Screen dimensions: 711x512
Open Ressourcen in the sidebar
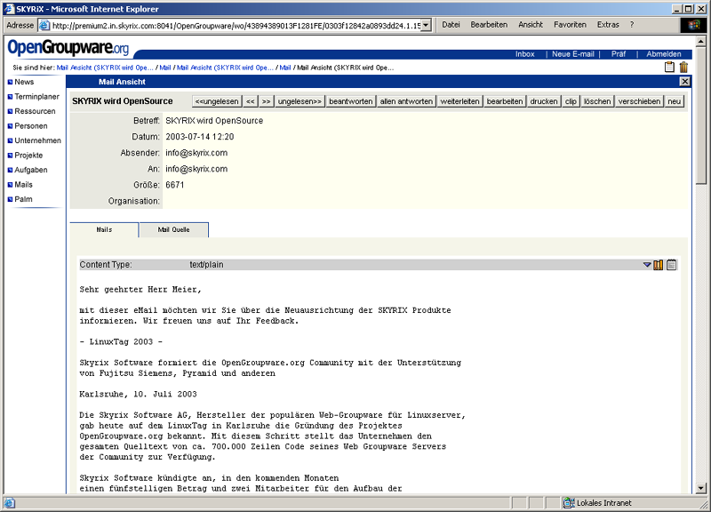click(x=35, y=111)
